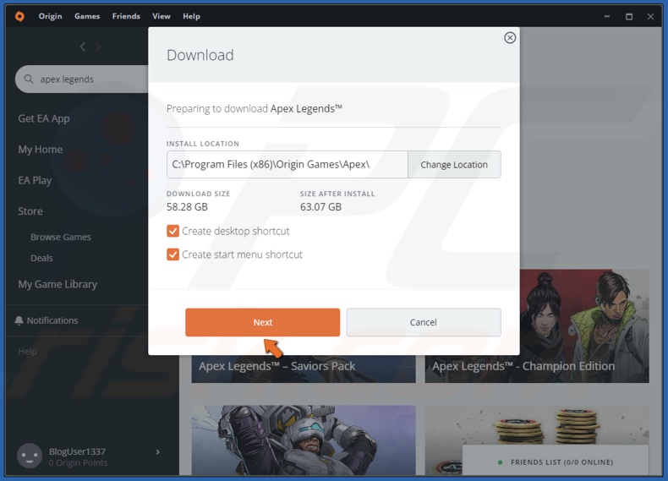This screenshot has height=481, width=668.
Task: Click the BlogUser1337 avatar icon
Action: click(x=30, y=456)
